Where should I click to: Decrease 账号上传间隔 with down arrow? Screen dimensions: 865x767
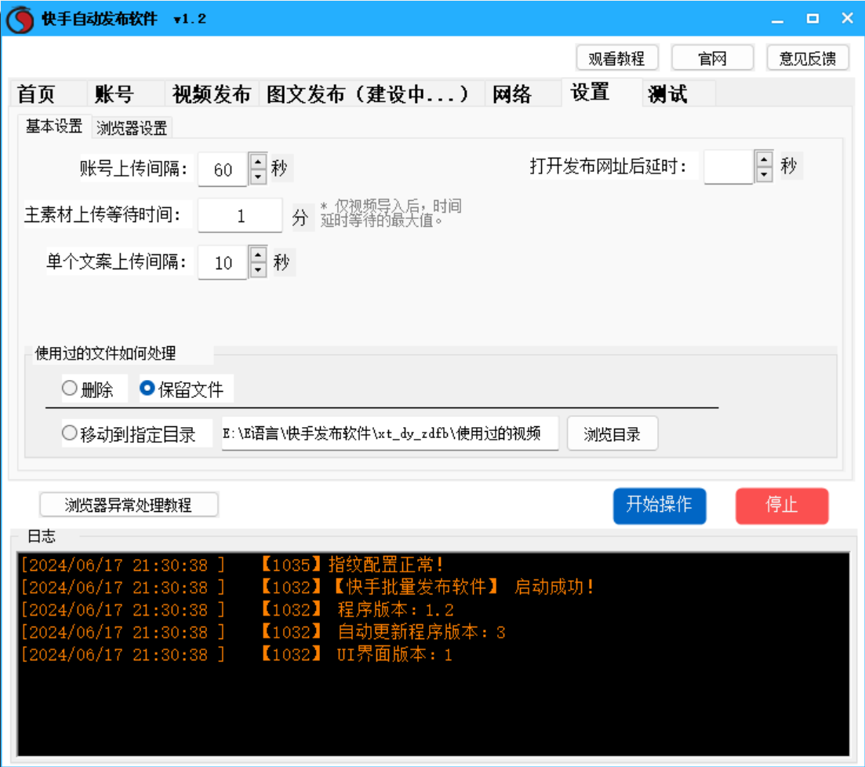click(x=258, y=177)
